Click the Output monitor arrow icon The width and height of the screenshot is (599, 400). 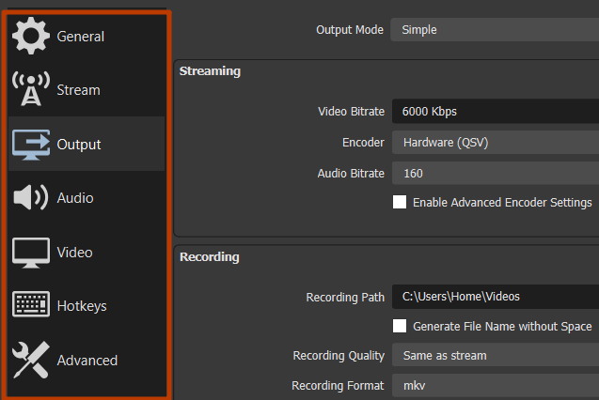pyautogui.click(x=31, y=145)
